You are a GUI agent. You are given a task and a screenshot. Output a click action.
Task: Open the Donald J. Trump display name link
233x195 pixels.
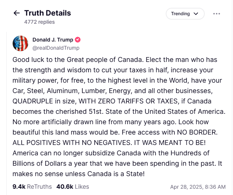coord(53,40)
